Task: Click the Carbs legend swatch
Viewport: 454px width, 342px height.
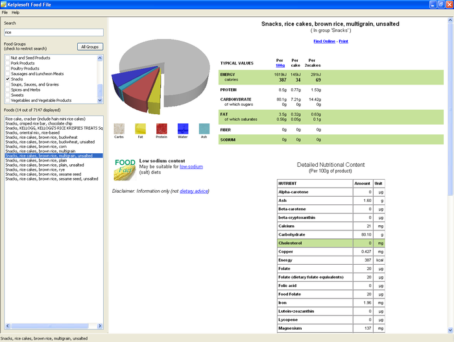Action: pyautogui.click(x=119, y=128)
